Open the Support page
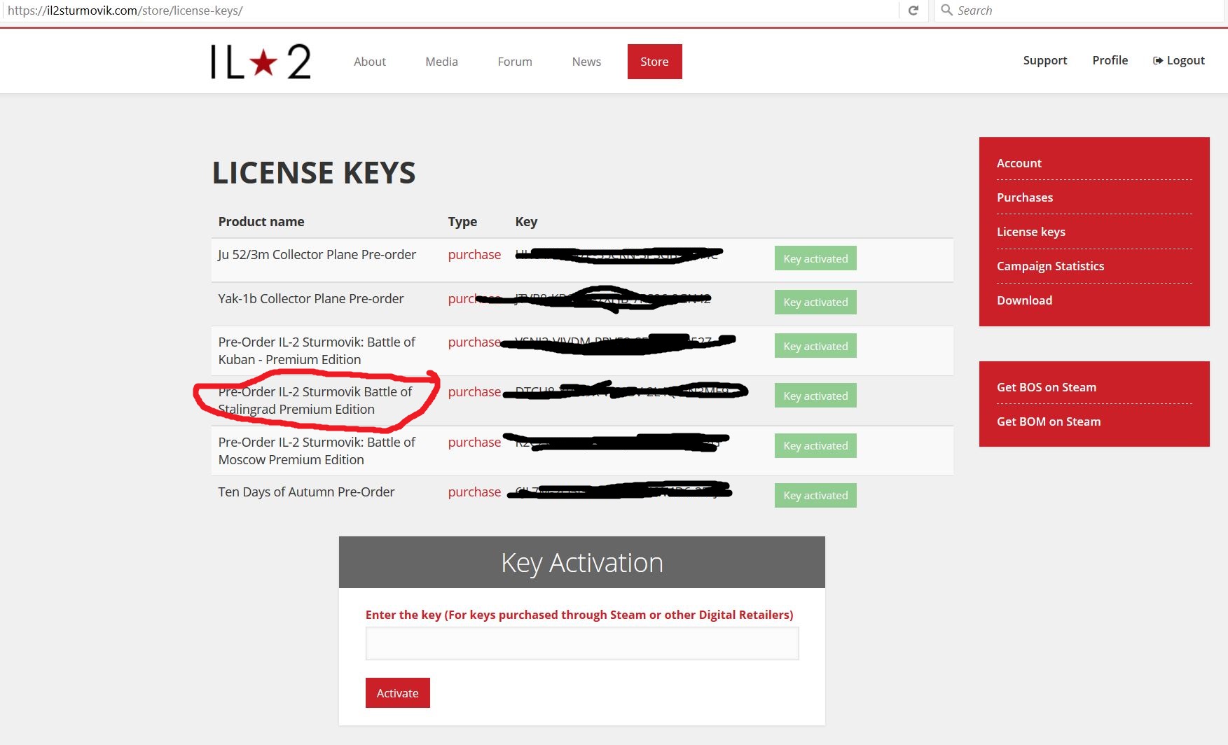 click(x=1045, y=60)
